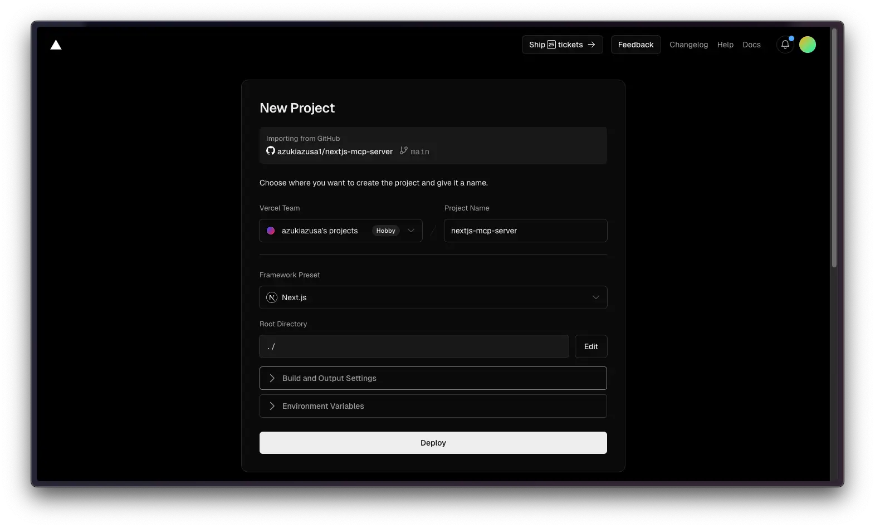Expand Environment Variables section

pyautogui.click(x=433, y=406)
